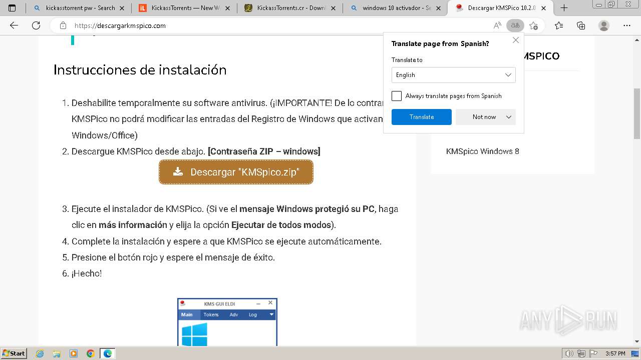Open the Windows Start menu
641x360 pixels.
[x=14, y=353]
